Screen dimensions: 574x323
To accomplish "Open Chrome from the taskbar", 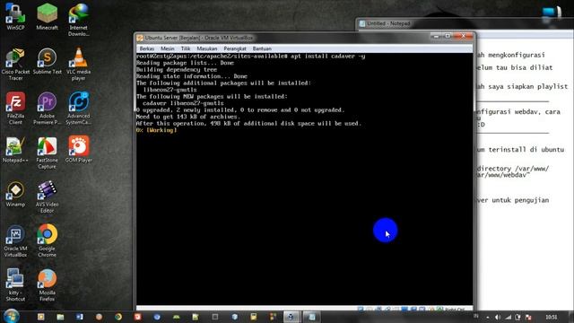I will click(118, 317).
